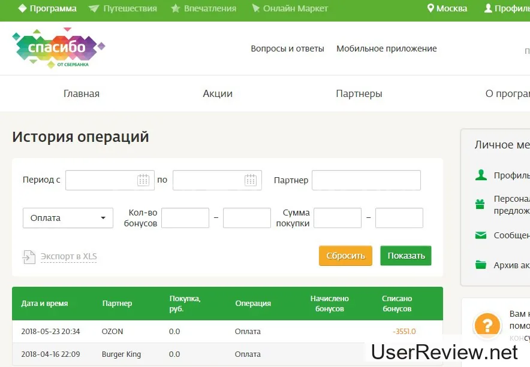
Task: Click the Партнер text input field
Action: coord(366,180)
